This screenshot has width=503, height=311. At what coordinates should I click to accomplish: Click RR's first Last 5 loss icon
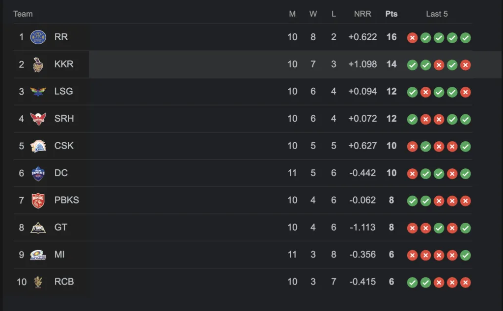pos(412,38)
